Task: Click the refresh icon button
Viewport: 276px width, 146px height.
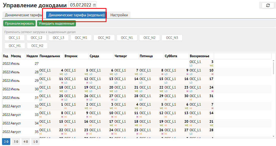Action: tap(268, 5)
